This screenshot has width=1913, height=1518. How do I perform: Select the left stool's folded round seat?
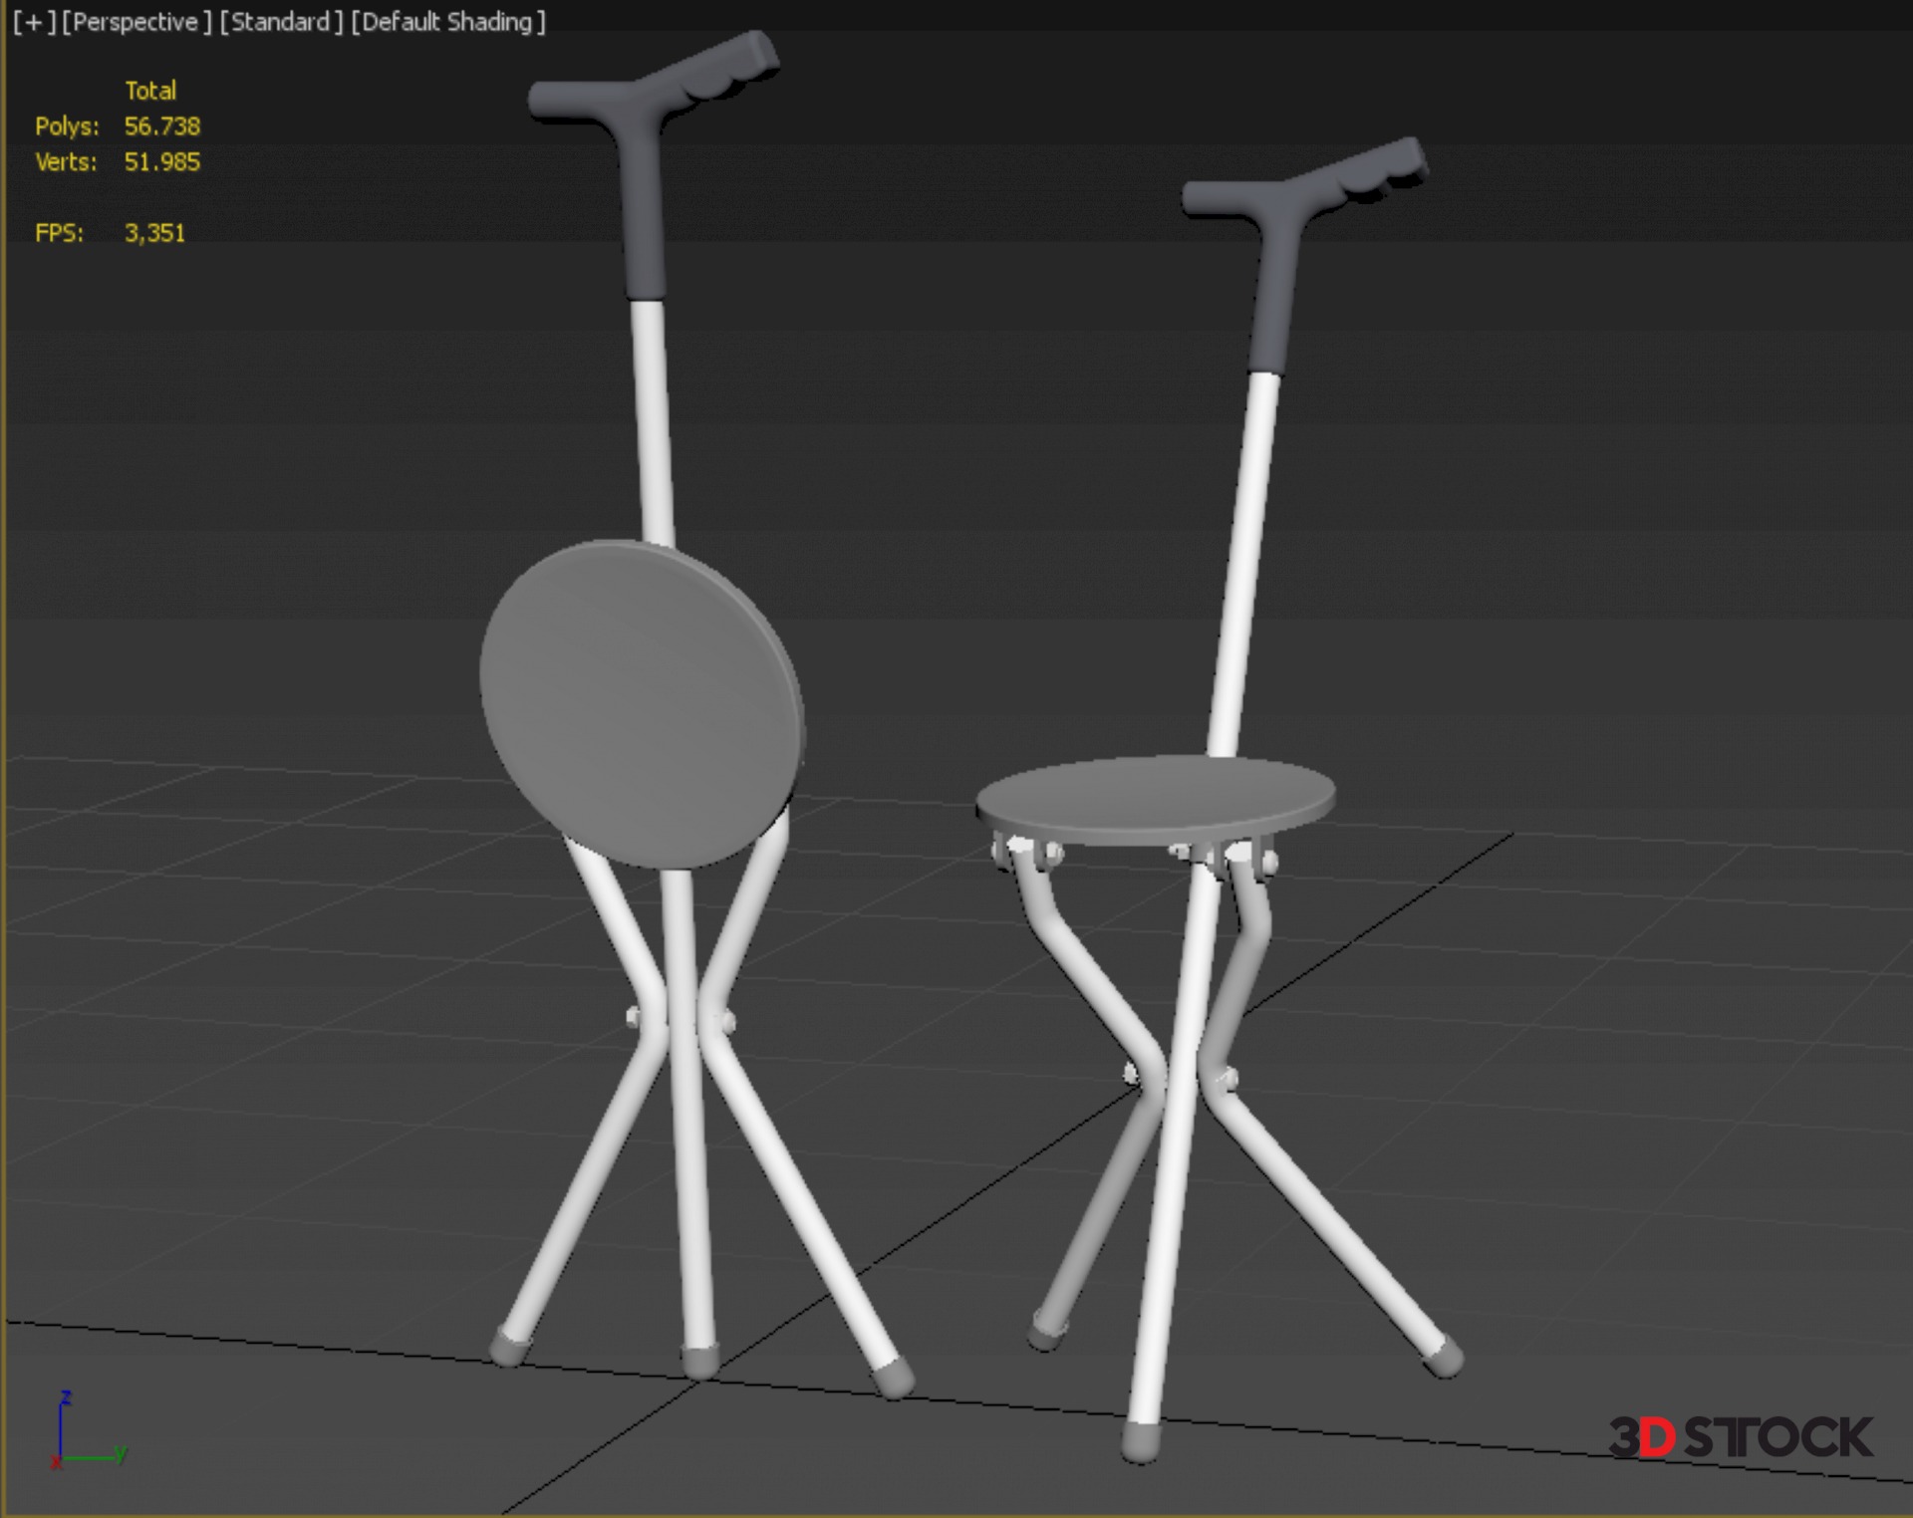pyautogui.click(x=642, y=702)
